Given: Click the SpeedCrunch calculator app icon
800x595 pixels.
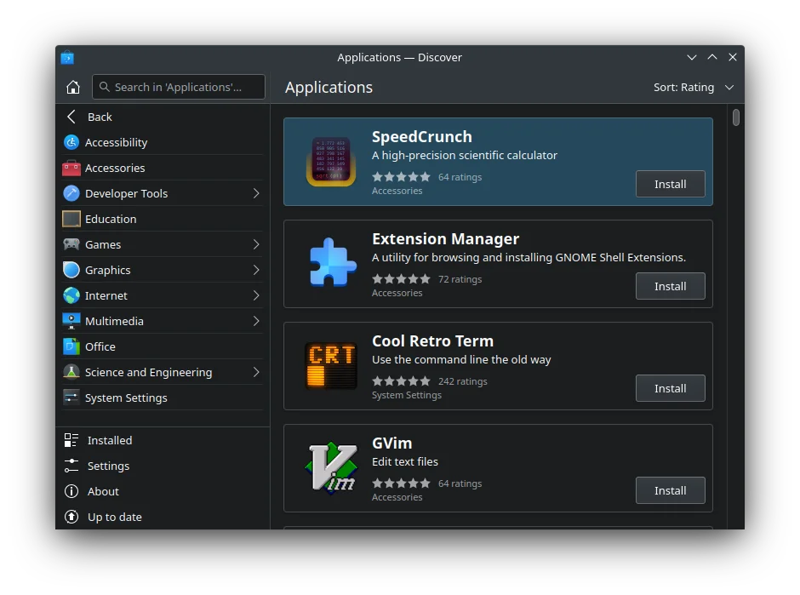Looking at the screenshot, I should pyautogui.click(x=330, y=162).
